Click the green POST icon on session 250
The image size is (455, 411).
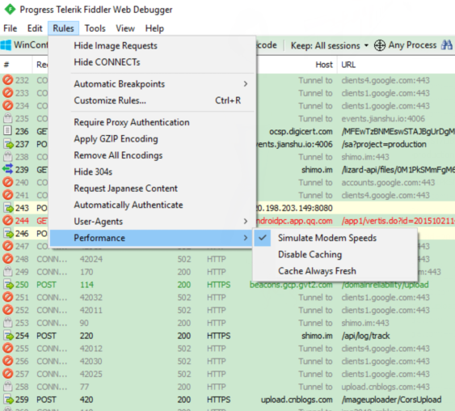8,284
